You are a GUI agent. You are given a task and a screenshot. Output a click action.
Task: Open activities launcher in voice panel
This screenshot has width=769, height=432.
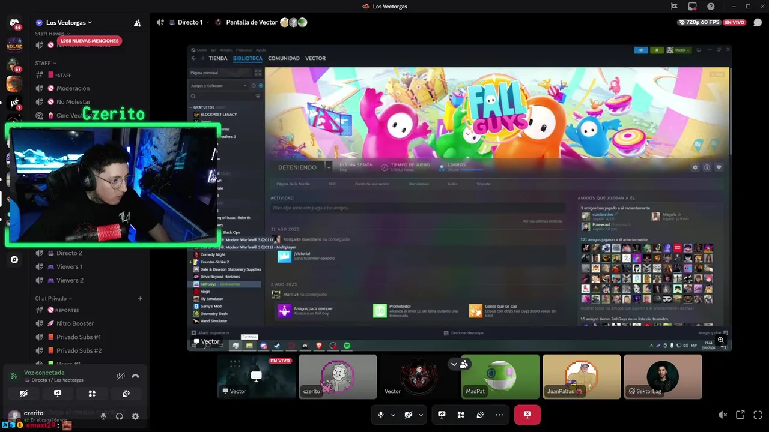(x=92, y=394)
